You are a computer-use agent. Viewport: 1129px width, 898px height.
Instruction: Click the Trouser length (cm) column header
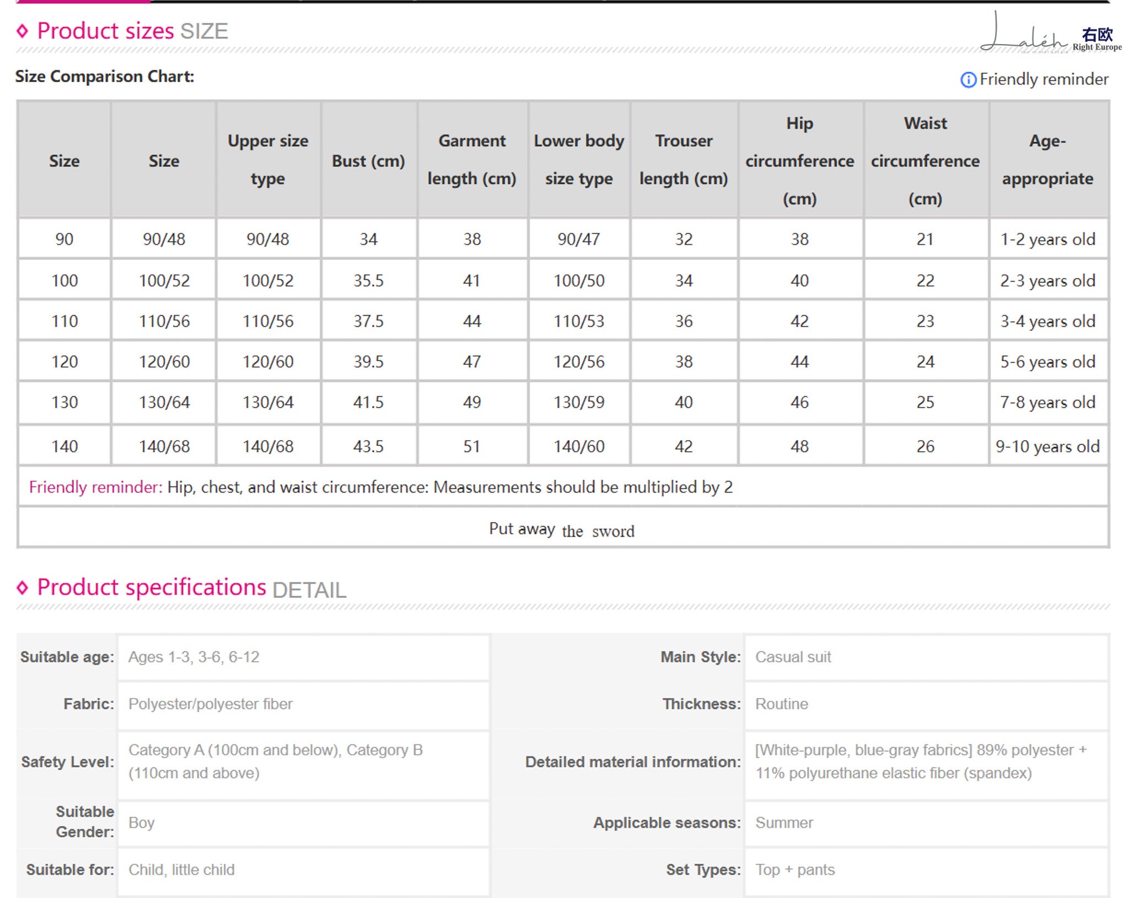point(684,160)
